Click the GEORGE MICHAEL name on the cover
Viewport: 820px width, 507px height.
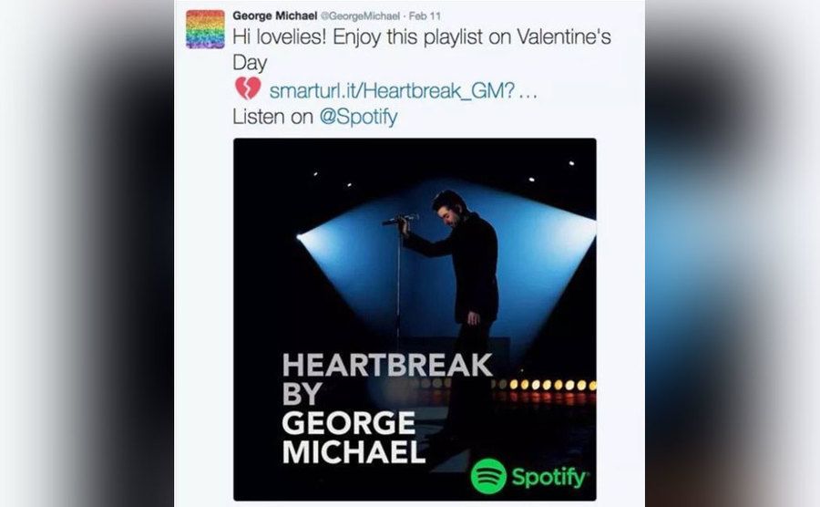tap(353, 438)
